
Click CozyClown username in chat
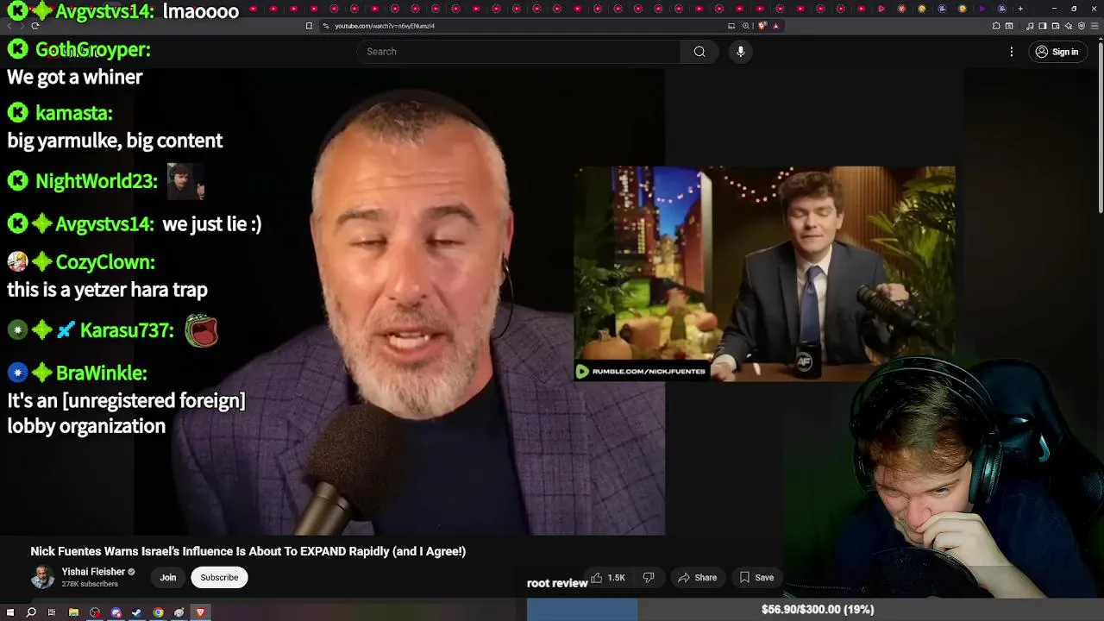105,262
